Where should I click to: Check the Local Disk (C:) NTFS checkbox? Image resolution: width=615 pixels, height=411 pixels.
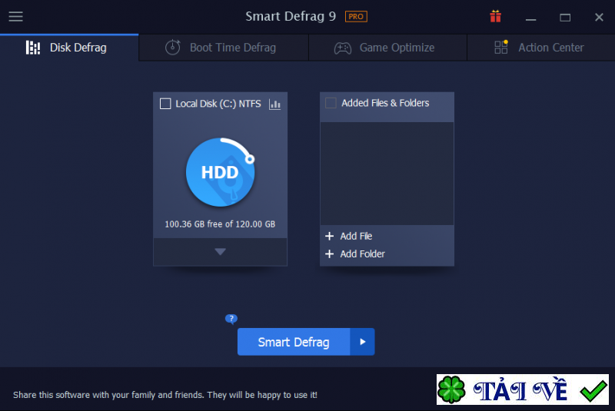[165, 104]
